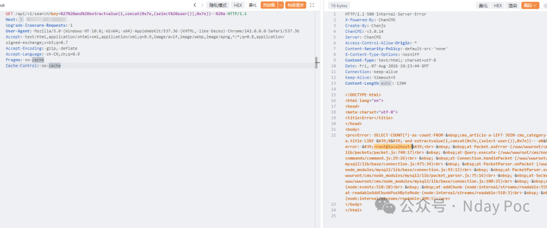Image resolution: width=547 pixels, height=228 pixels.
Task: Click the Content-Type: text/html response header
Action: [390, 60]
